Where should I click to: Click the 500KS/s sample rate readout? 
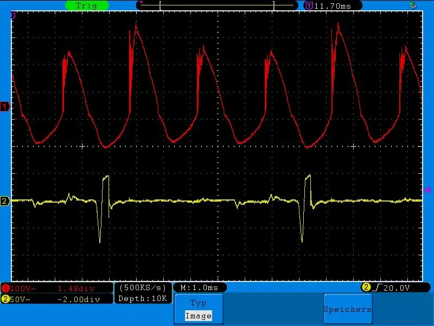point(143,287)
